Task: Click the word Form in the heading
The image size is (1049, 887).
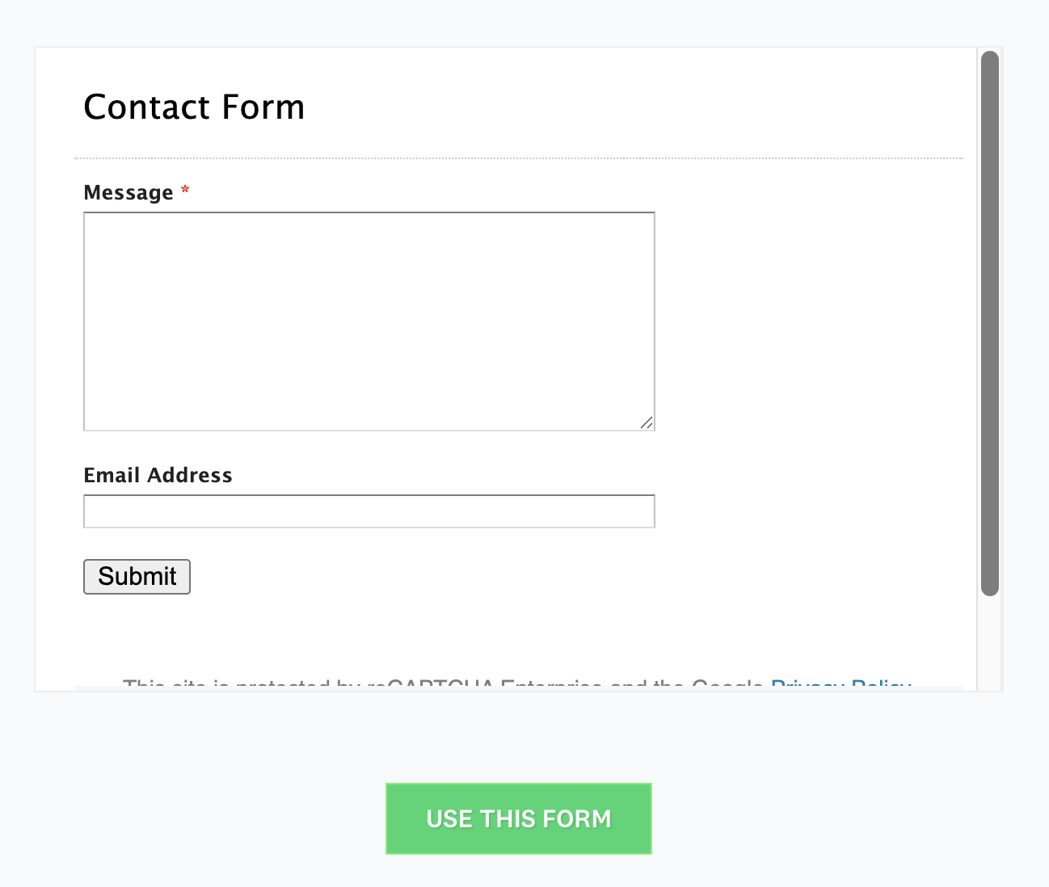Action: [x=263, y=107]
